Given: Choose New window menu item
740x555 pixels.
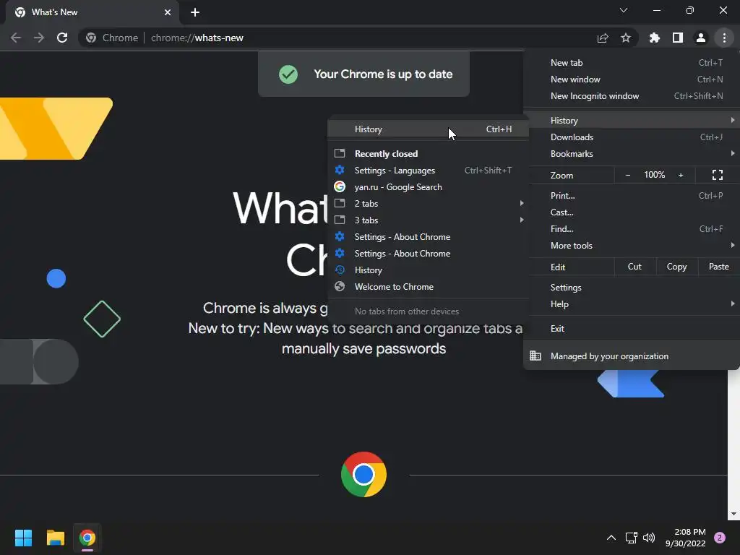Looking at the screenshot, I should click(633, 79).
